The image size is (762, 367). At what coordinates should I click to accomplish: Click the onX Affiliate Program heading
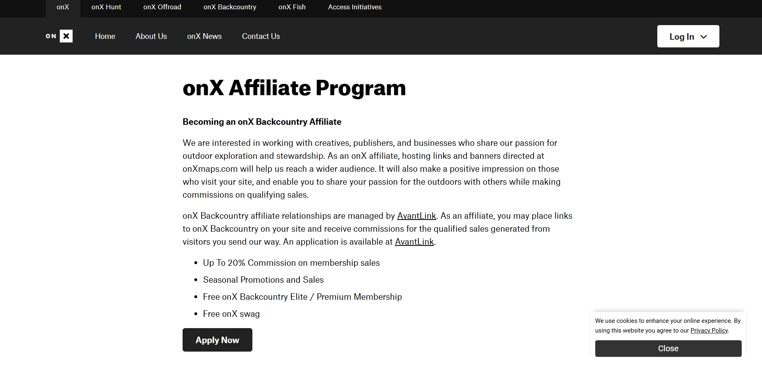point(294,88)
